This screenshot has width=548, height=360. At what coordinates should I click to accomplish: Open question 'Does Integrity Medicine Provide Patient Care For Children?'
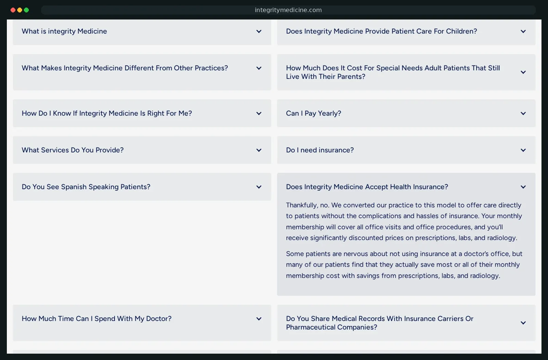[x=382, y=31]
